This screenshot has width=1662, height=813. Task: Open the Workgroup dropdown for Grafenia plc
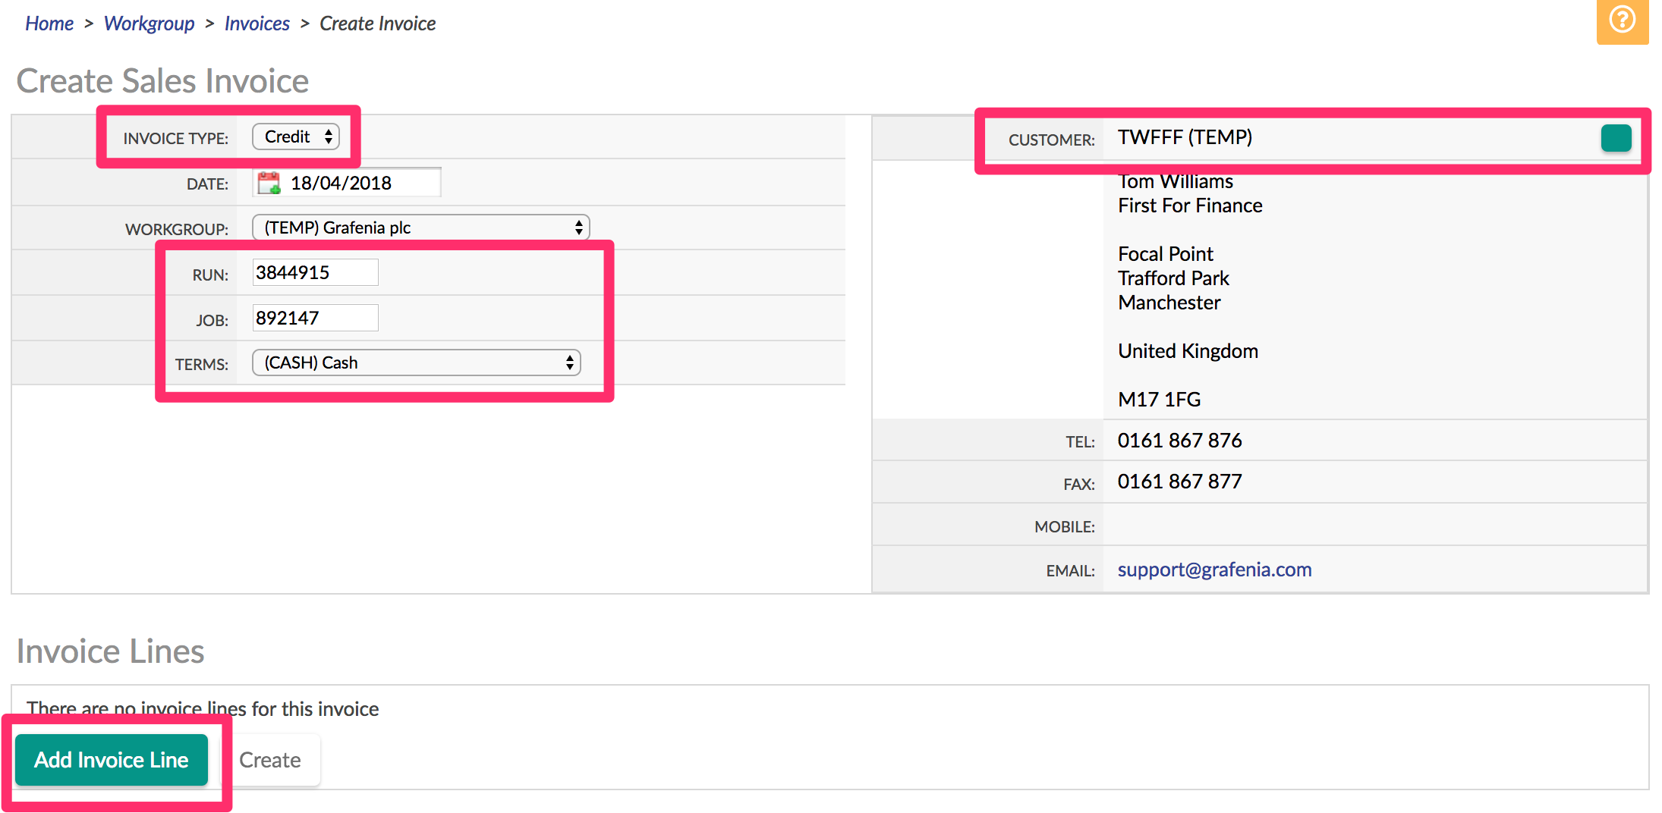pos(420,227)
